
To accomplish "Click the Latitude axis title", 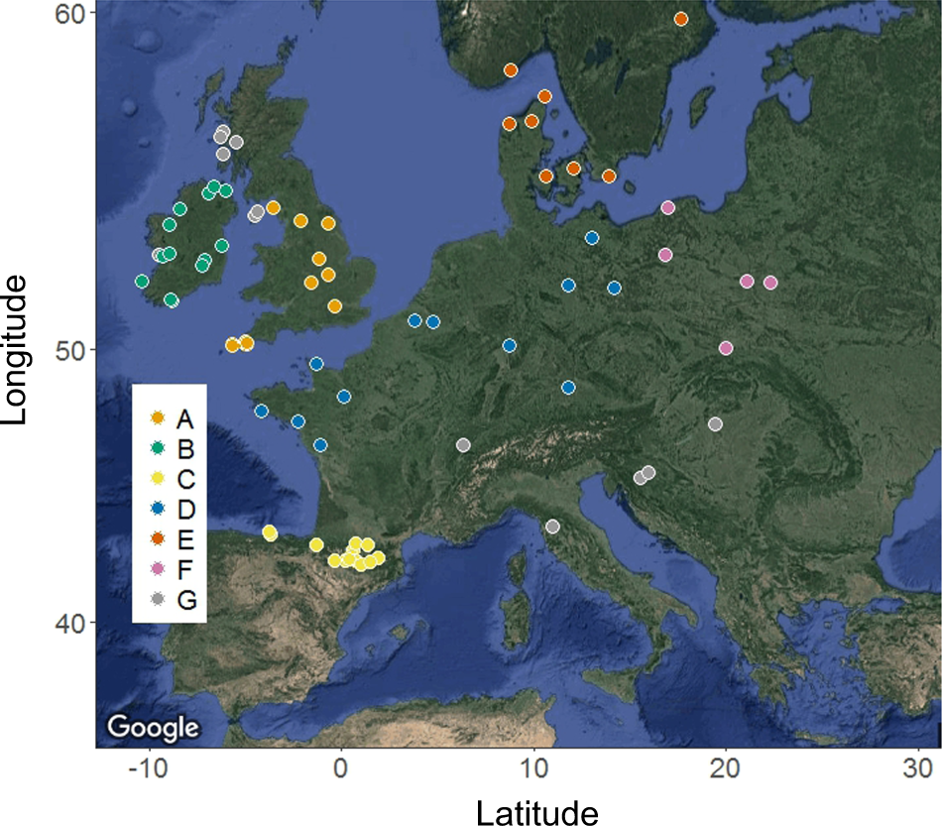I will [537, 812].
